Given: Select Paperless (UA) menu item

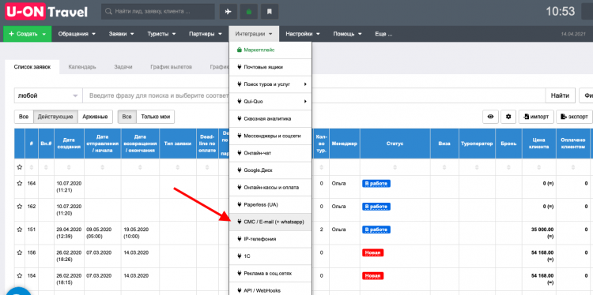Looking at the screenshot, I should (x=270, y=204).
